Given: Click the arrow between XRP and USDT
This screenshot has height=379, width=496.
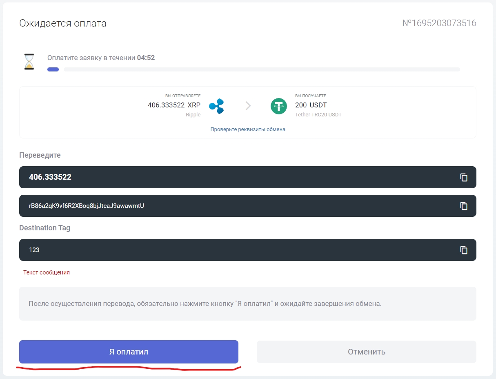Looking at the screenshot, I should coord(248,106).
